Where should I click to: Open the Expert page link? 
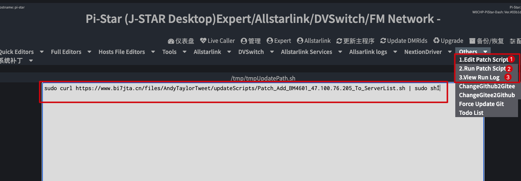279,41
